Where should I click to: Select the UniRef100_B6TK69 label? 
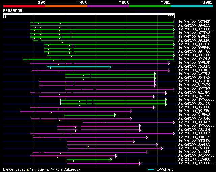pyautogui.click(x=194, y=78)
